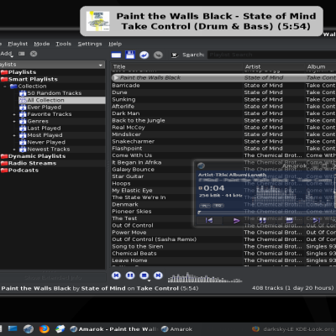This screenshot has height=336, width=336.
Task: Select the Playlists folder
Action: coord(22,72)
